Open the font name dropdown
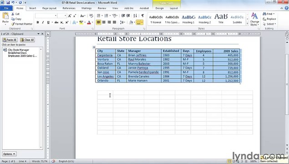 pos(56,15)
